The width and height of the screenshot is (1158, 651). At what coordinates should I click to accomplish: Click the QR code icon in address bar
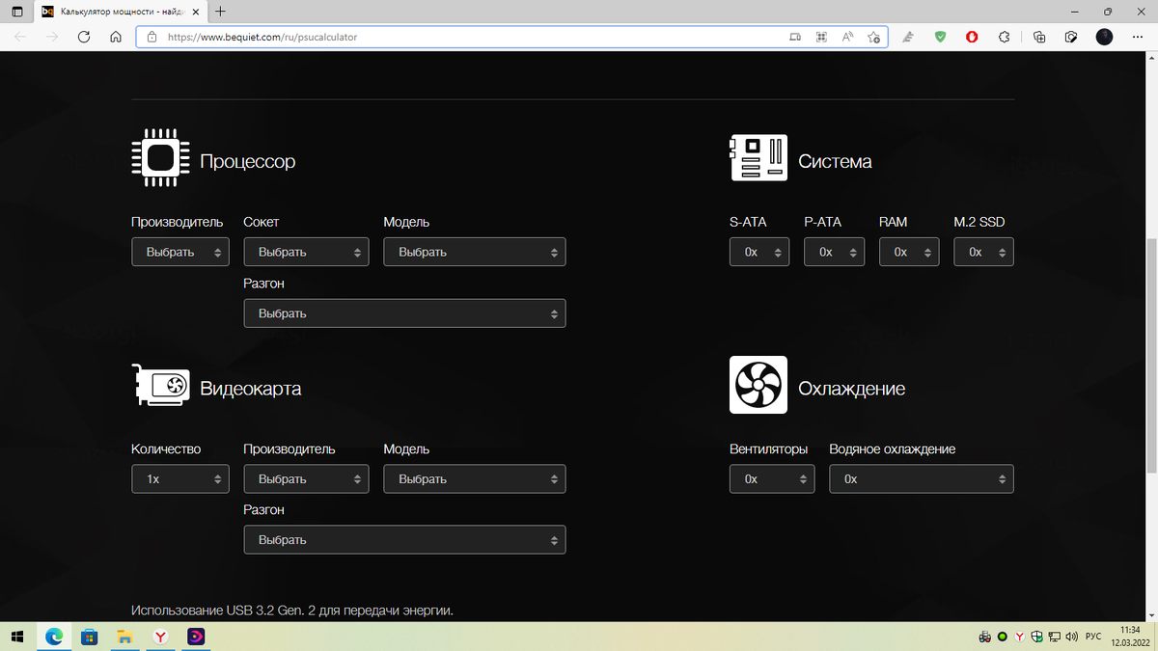click(x=821, y=37)
